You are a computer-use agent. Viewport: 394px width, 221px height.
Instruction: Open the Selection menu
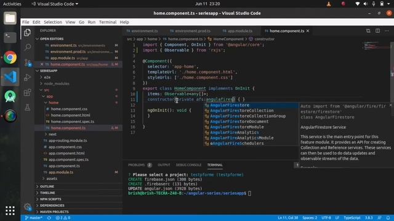[53, 22]
